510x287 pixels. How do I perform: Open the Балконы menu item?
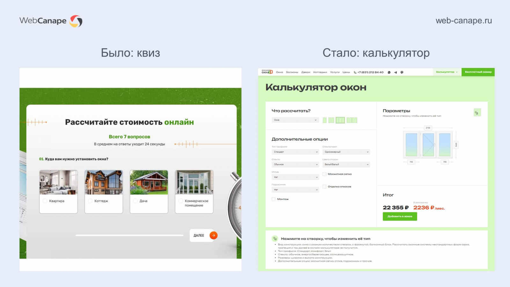292,72
